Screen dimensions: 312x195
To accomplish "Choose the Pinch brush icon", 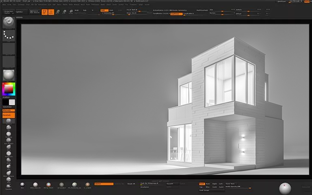I will (8, 179).
